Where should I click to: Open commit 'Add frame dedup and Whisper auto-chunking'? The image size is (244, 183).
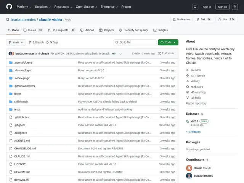[x=105, y=109]
